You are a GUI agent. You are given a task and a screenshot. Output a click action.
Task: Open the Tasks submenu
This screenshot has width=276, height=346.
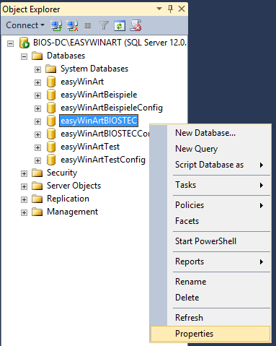[x=210, y=185]
